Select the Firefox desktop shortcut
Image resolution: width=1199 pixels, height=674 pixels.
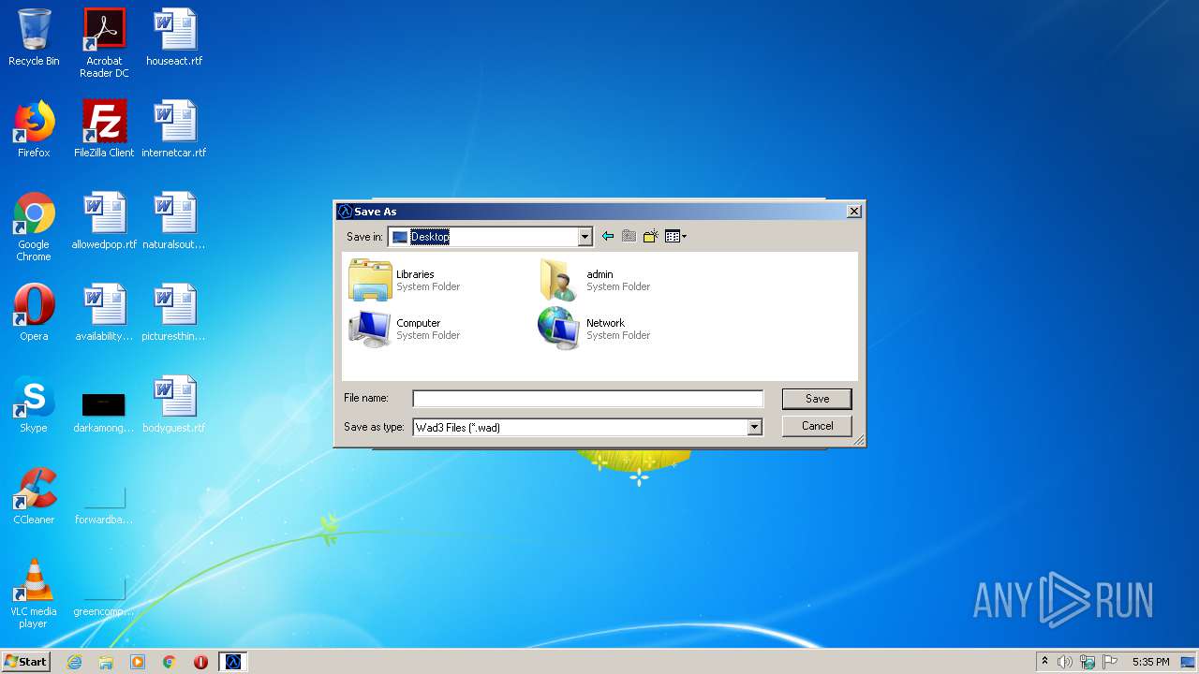coord(34,129)
